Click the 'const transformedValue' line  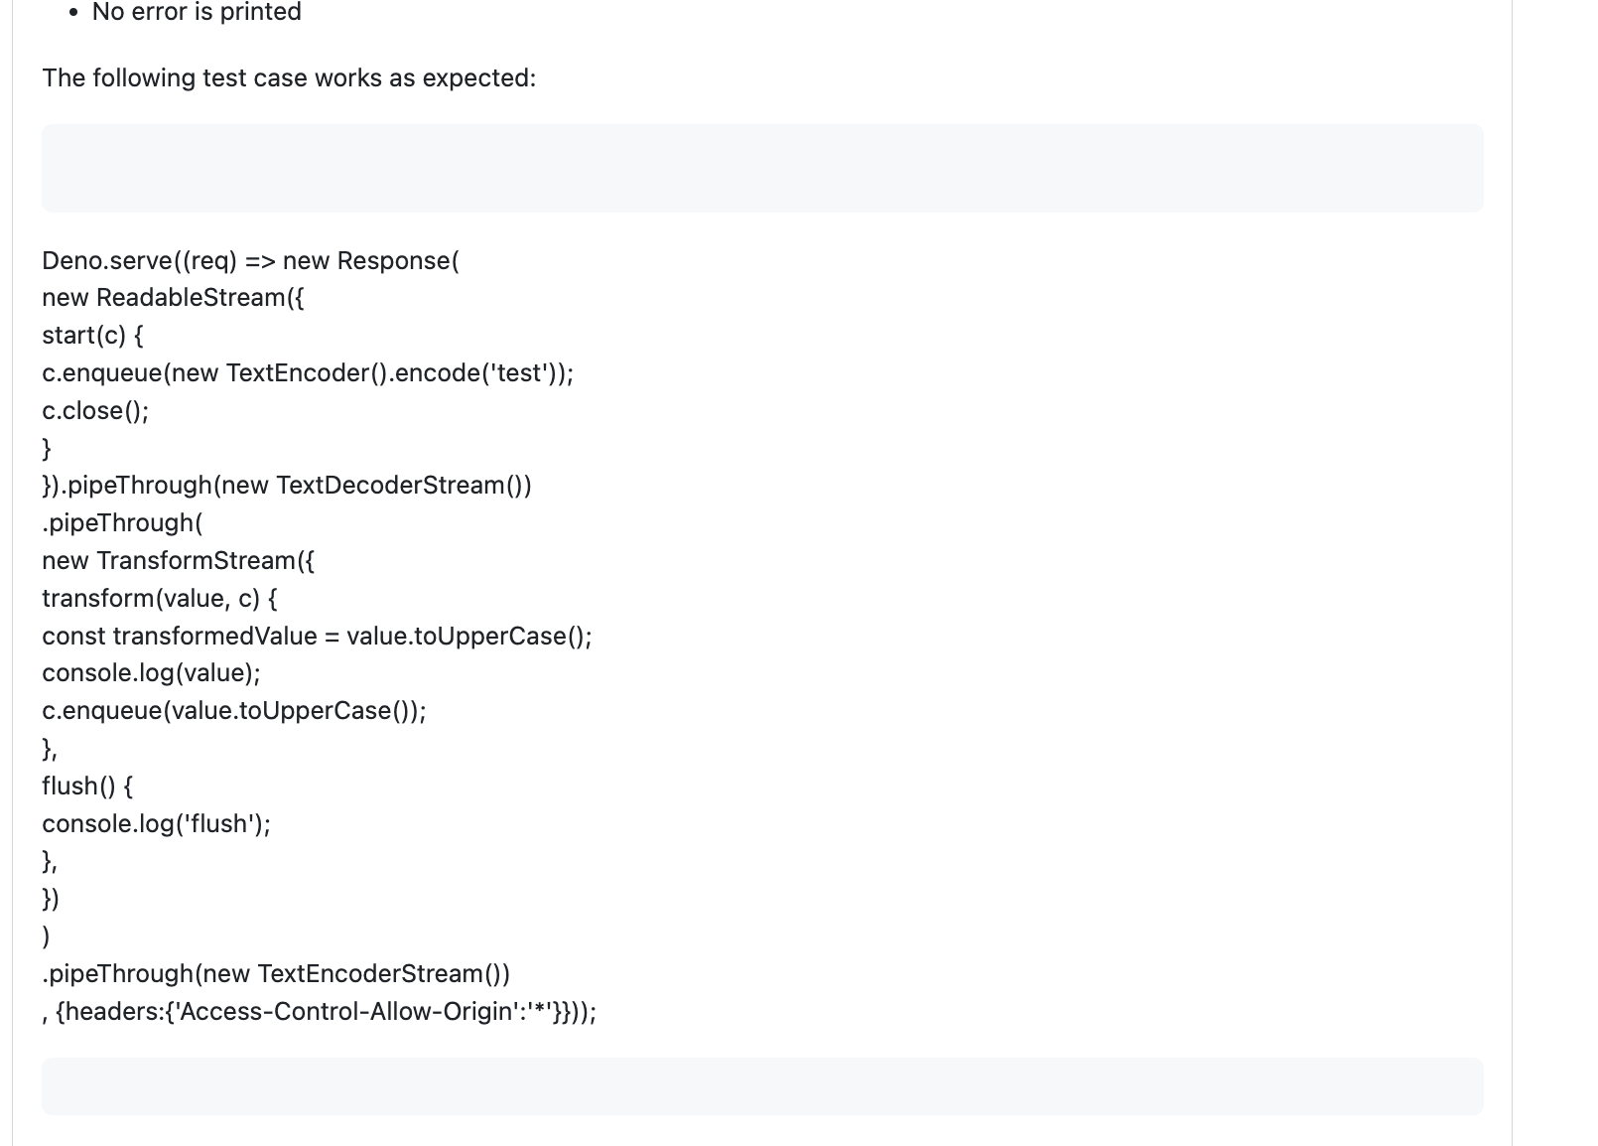(318, 636)
